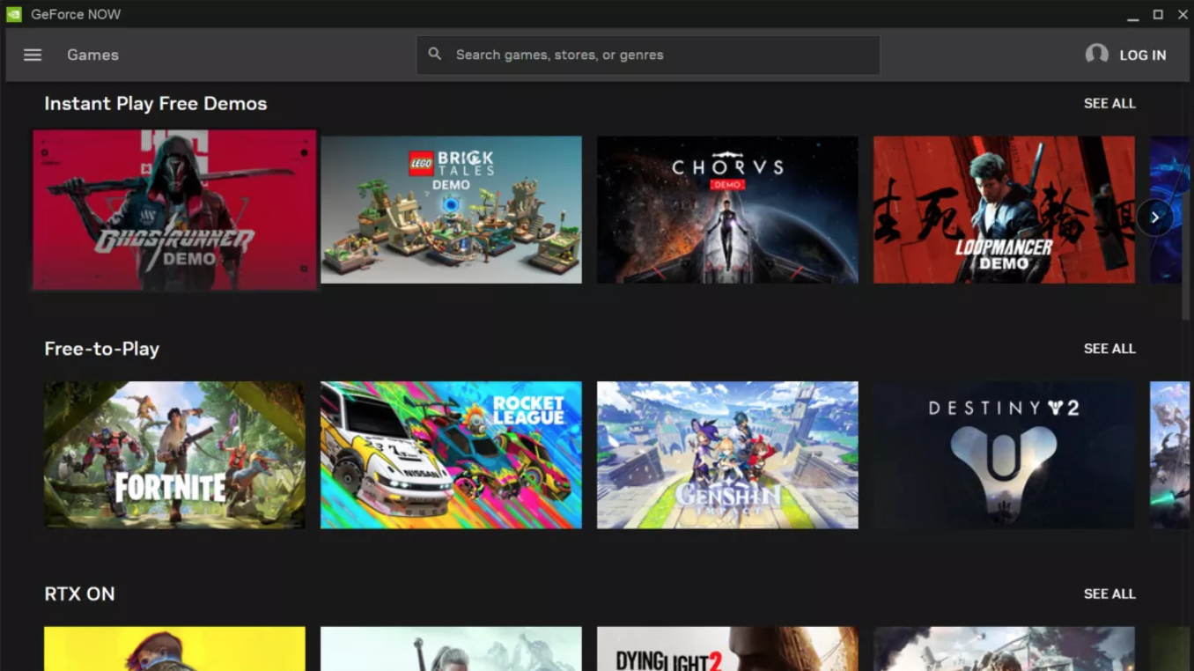1194x671 pixels.
Task: Open Rocket League from Free-to-Play row
Action: click(x=451, y=454)
